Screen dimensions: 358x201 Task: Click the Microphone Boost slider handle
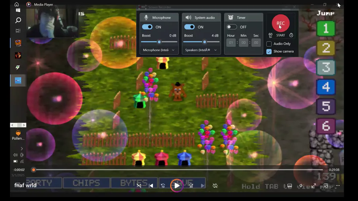click(160, 42)
